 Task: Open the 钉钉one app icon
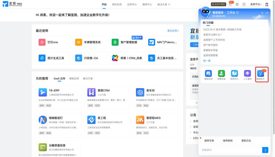42,42
